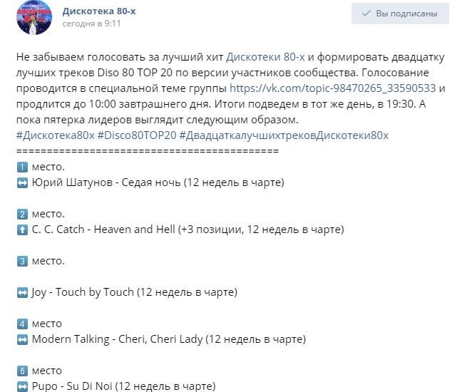Click the number 2 place emoji icon
Viewport: 467px width, 392px height.
22,214
